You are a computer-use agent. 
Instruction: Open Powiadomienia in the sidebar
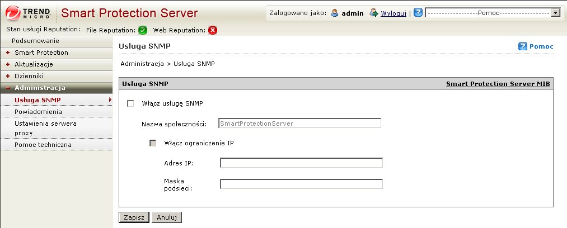[x=38, y=112]
